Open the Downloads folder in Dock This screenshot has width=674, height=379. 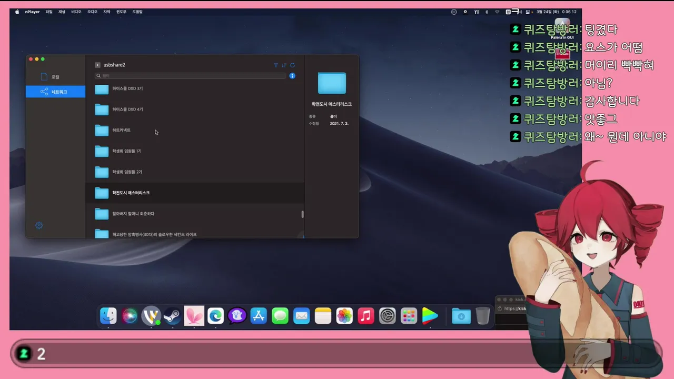click(461, 316)
